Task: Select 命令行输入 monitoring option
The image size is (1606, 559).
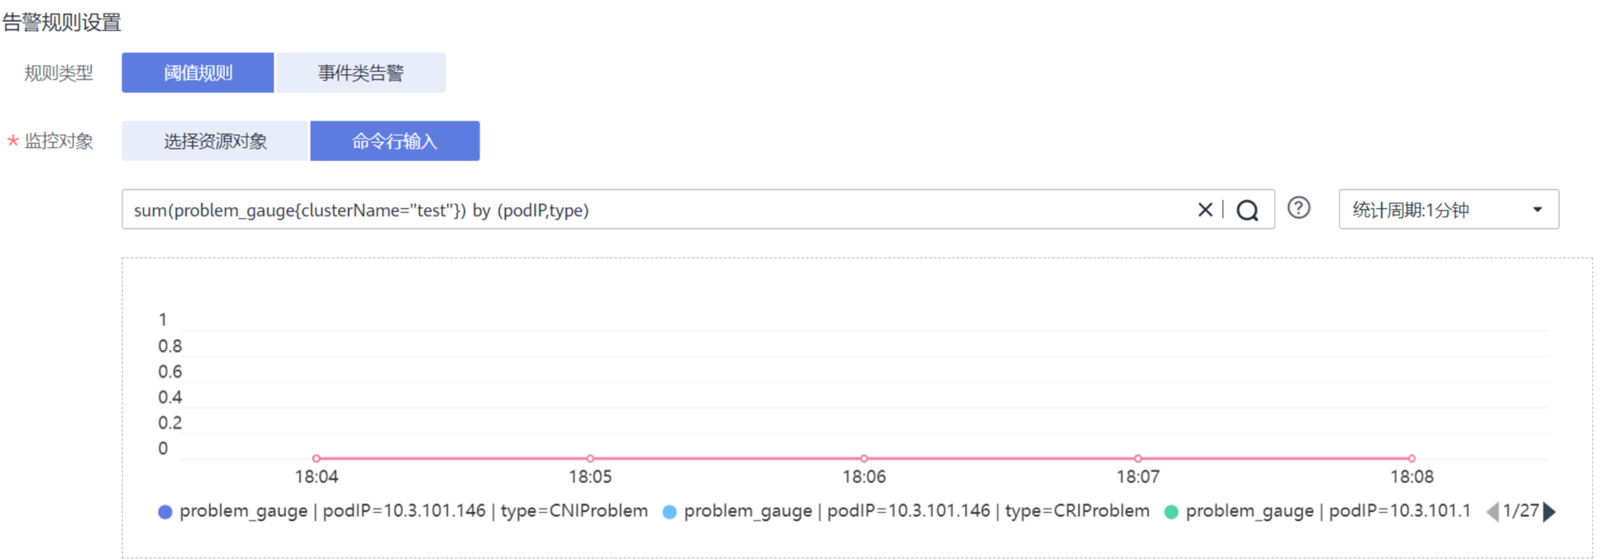Action: coord(395,141)
